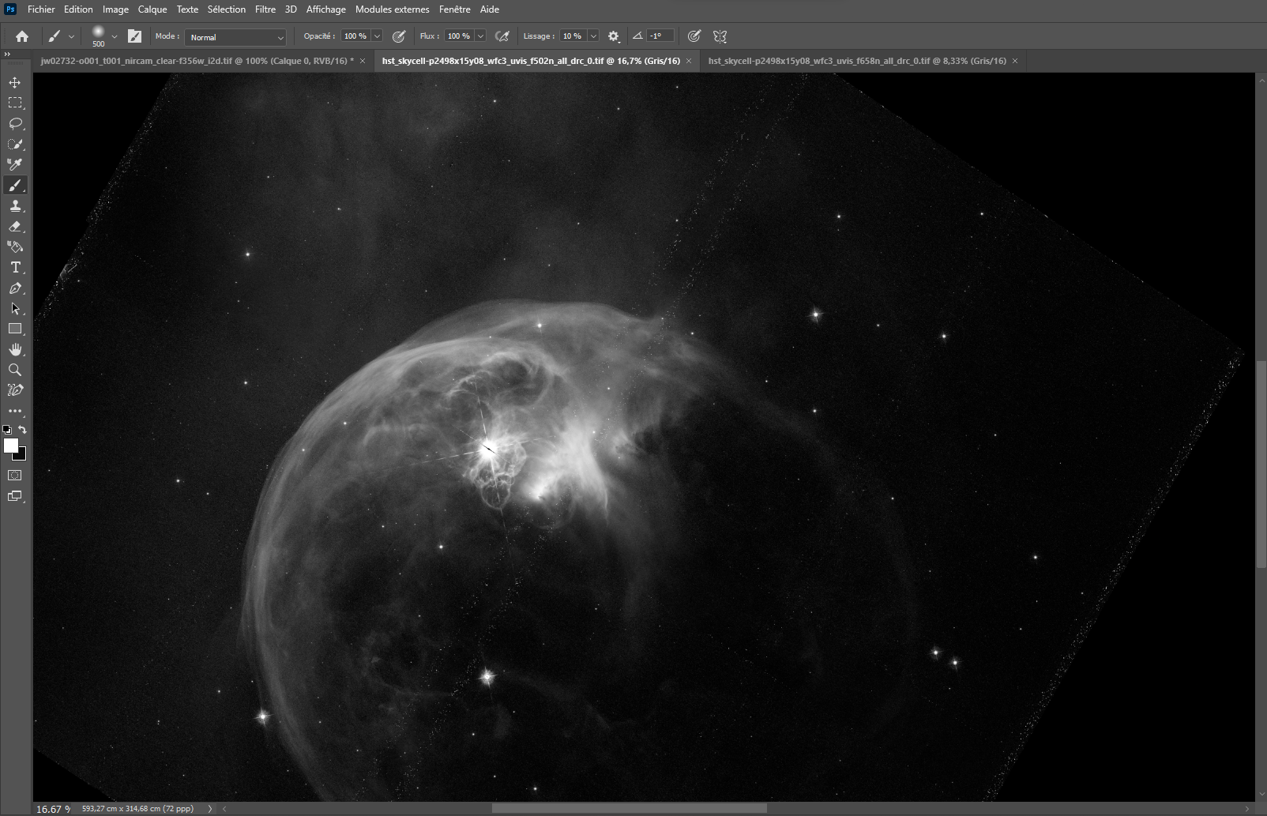Click the Lissage 10 % value field
The image size is (1267, 816).
pos(573,36)
